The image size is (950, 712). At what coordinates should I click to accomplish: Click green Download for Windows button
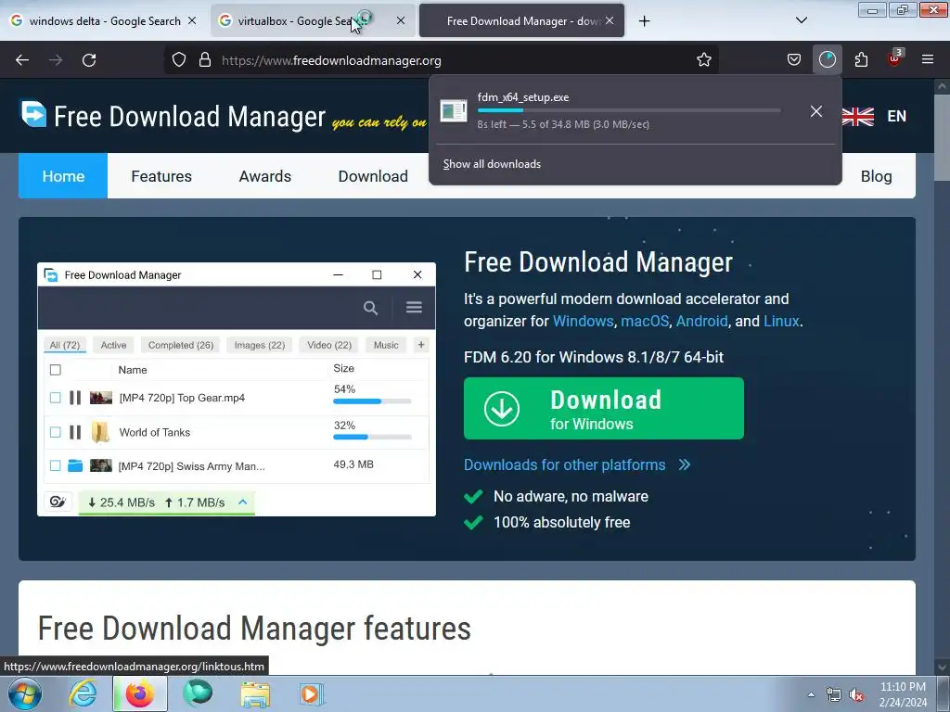(x=603, y=408)
